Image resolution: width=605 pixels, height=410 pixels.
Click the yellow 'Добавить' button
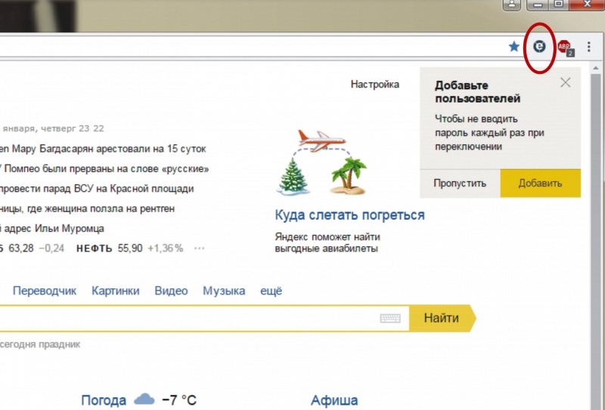[x=540, y=183]
